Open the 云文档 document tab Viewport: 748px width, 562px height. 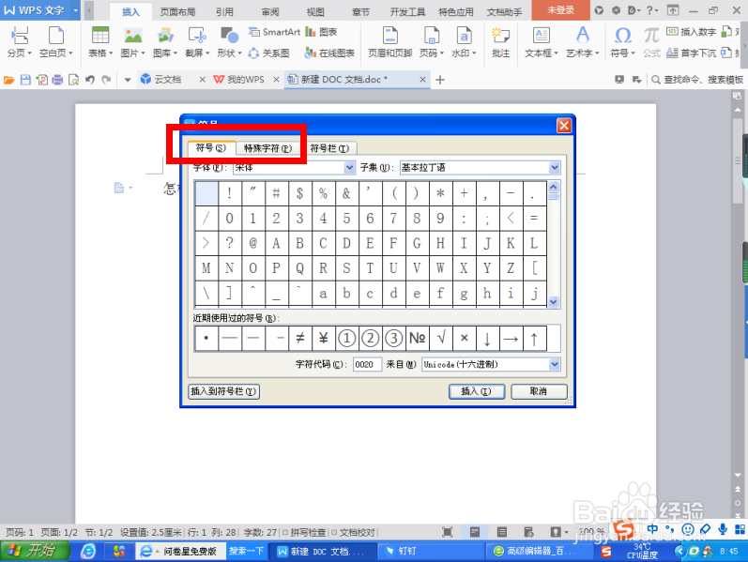[167, 80]
